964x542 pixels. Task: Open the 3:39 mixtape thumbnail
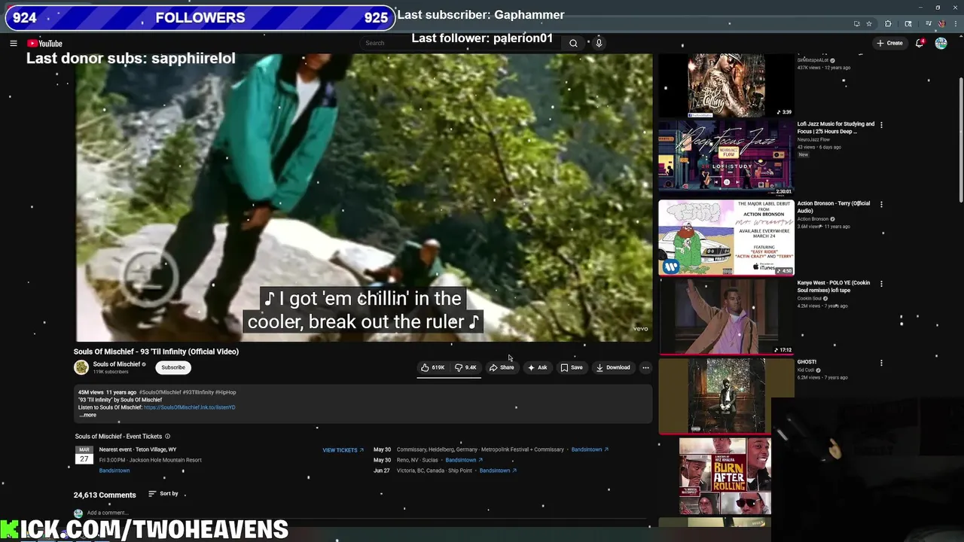click(x=726, y=85)
